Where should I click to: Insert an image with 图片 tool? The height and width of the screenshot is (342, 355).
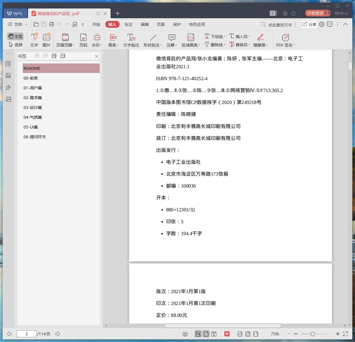pyautogui.click(x=47, y=40)
